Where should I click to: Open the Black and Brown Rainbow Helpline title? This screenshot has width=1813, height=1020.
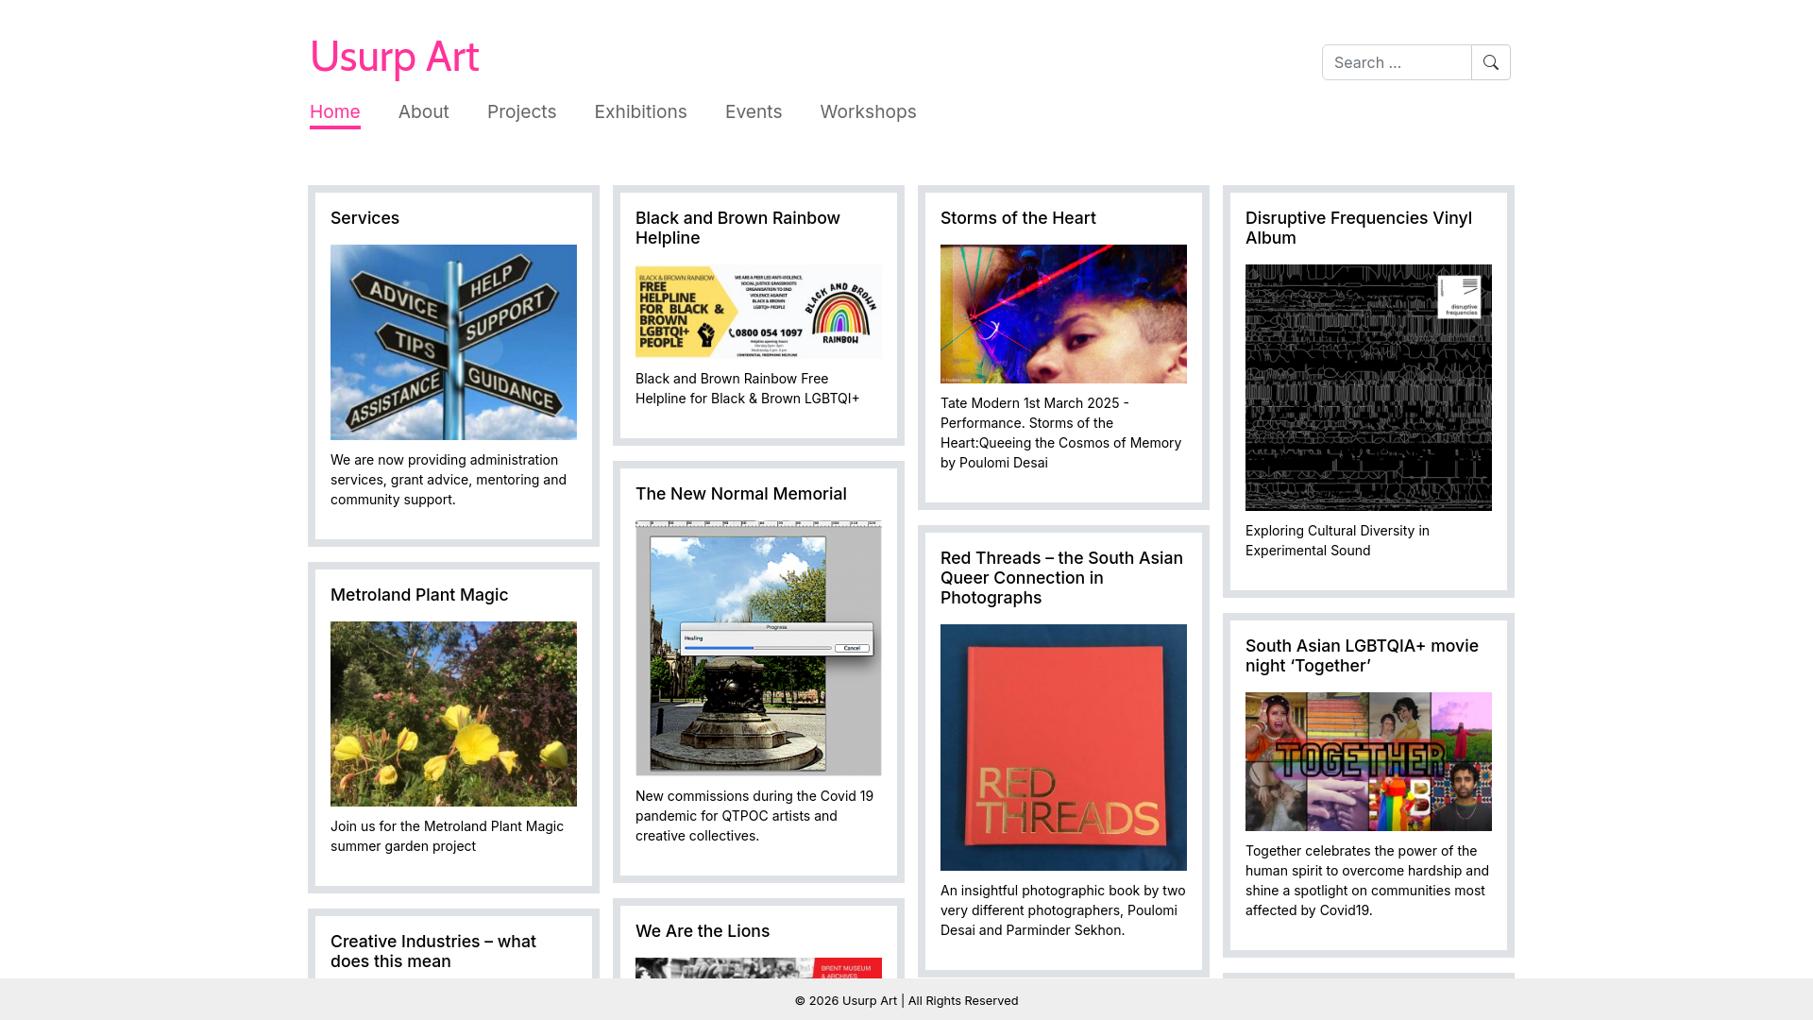pyautogui.click(x=737, y=228)
